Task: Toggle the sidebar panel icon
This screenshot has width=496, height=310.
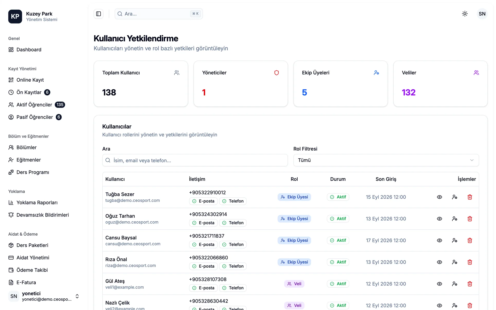Action: tap(98, 14)
